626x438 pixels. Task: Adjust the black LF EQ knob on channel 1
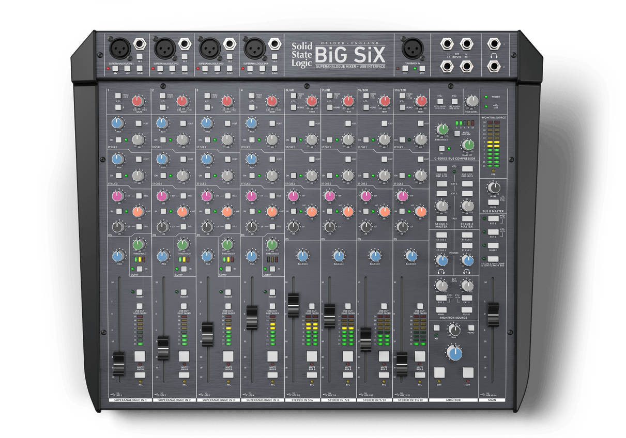[x=117, y=227]
